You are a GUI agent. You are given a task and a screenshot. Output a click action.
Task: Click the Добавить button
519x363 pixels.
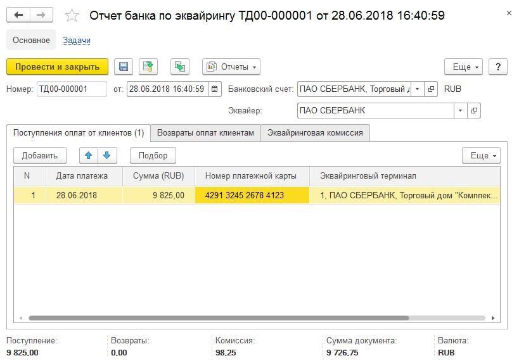[x=40, y=155]
